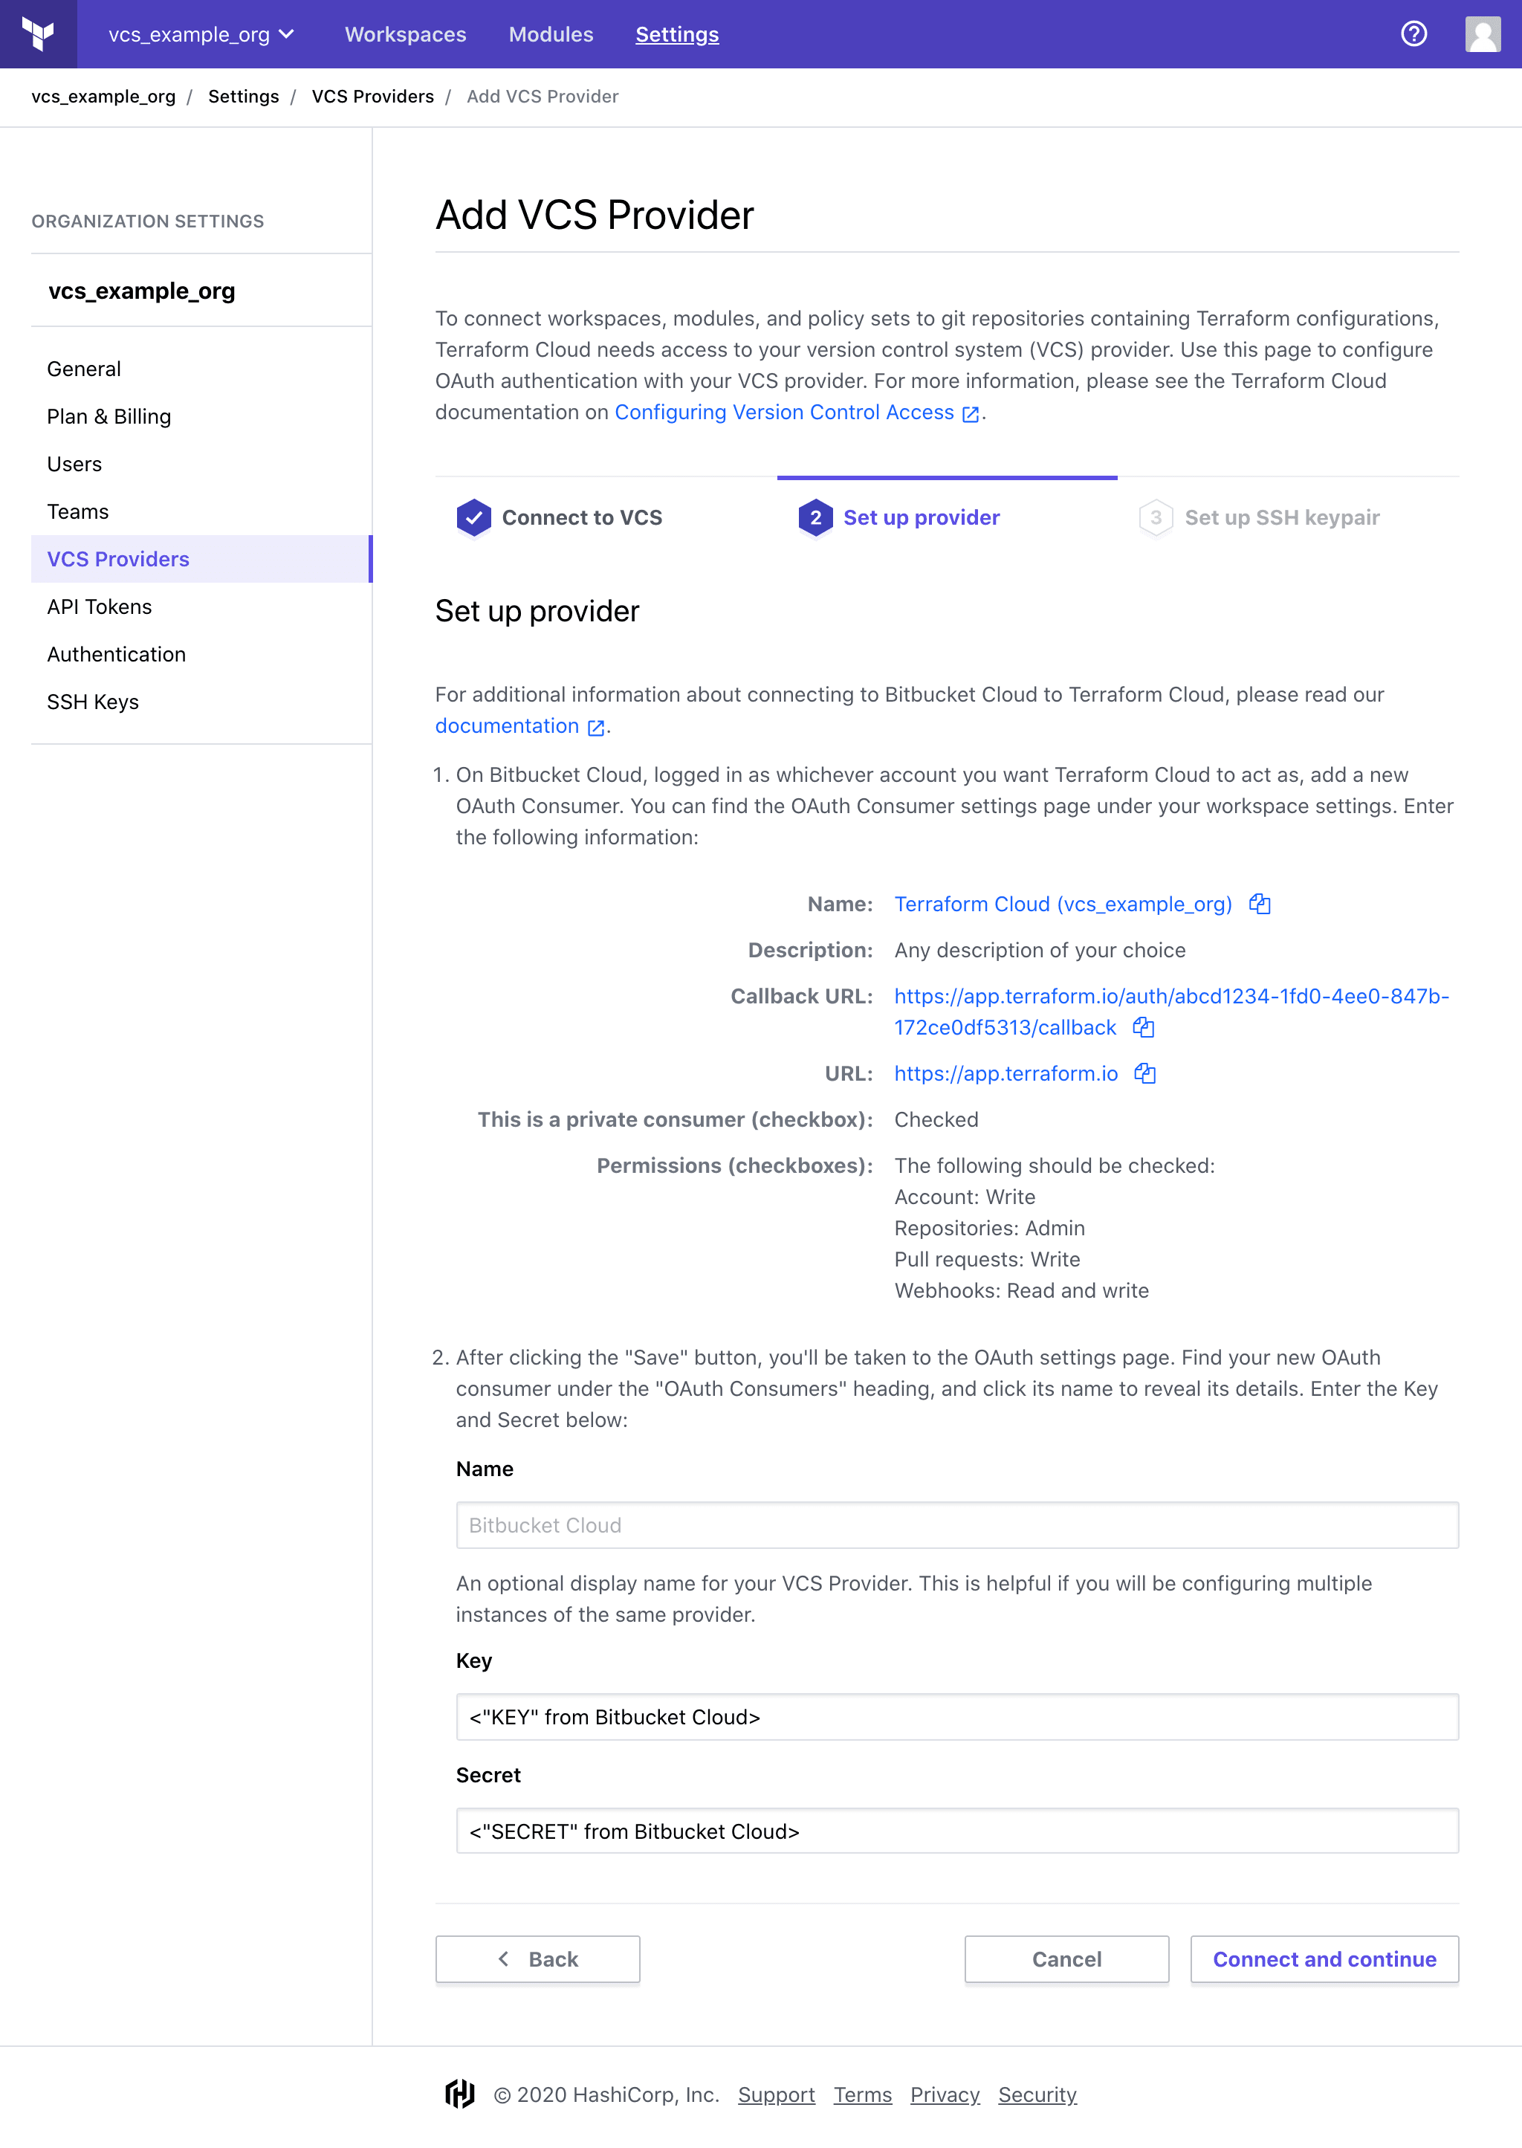
Task: Click the Connect and continue button
Action: [x=1324, y=1960]
